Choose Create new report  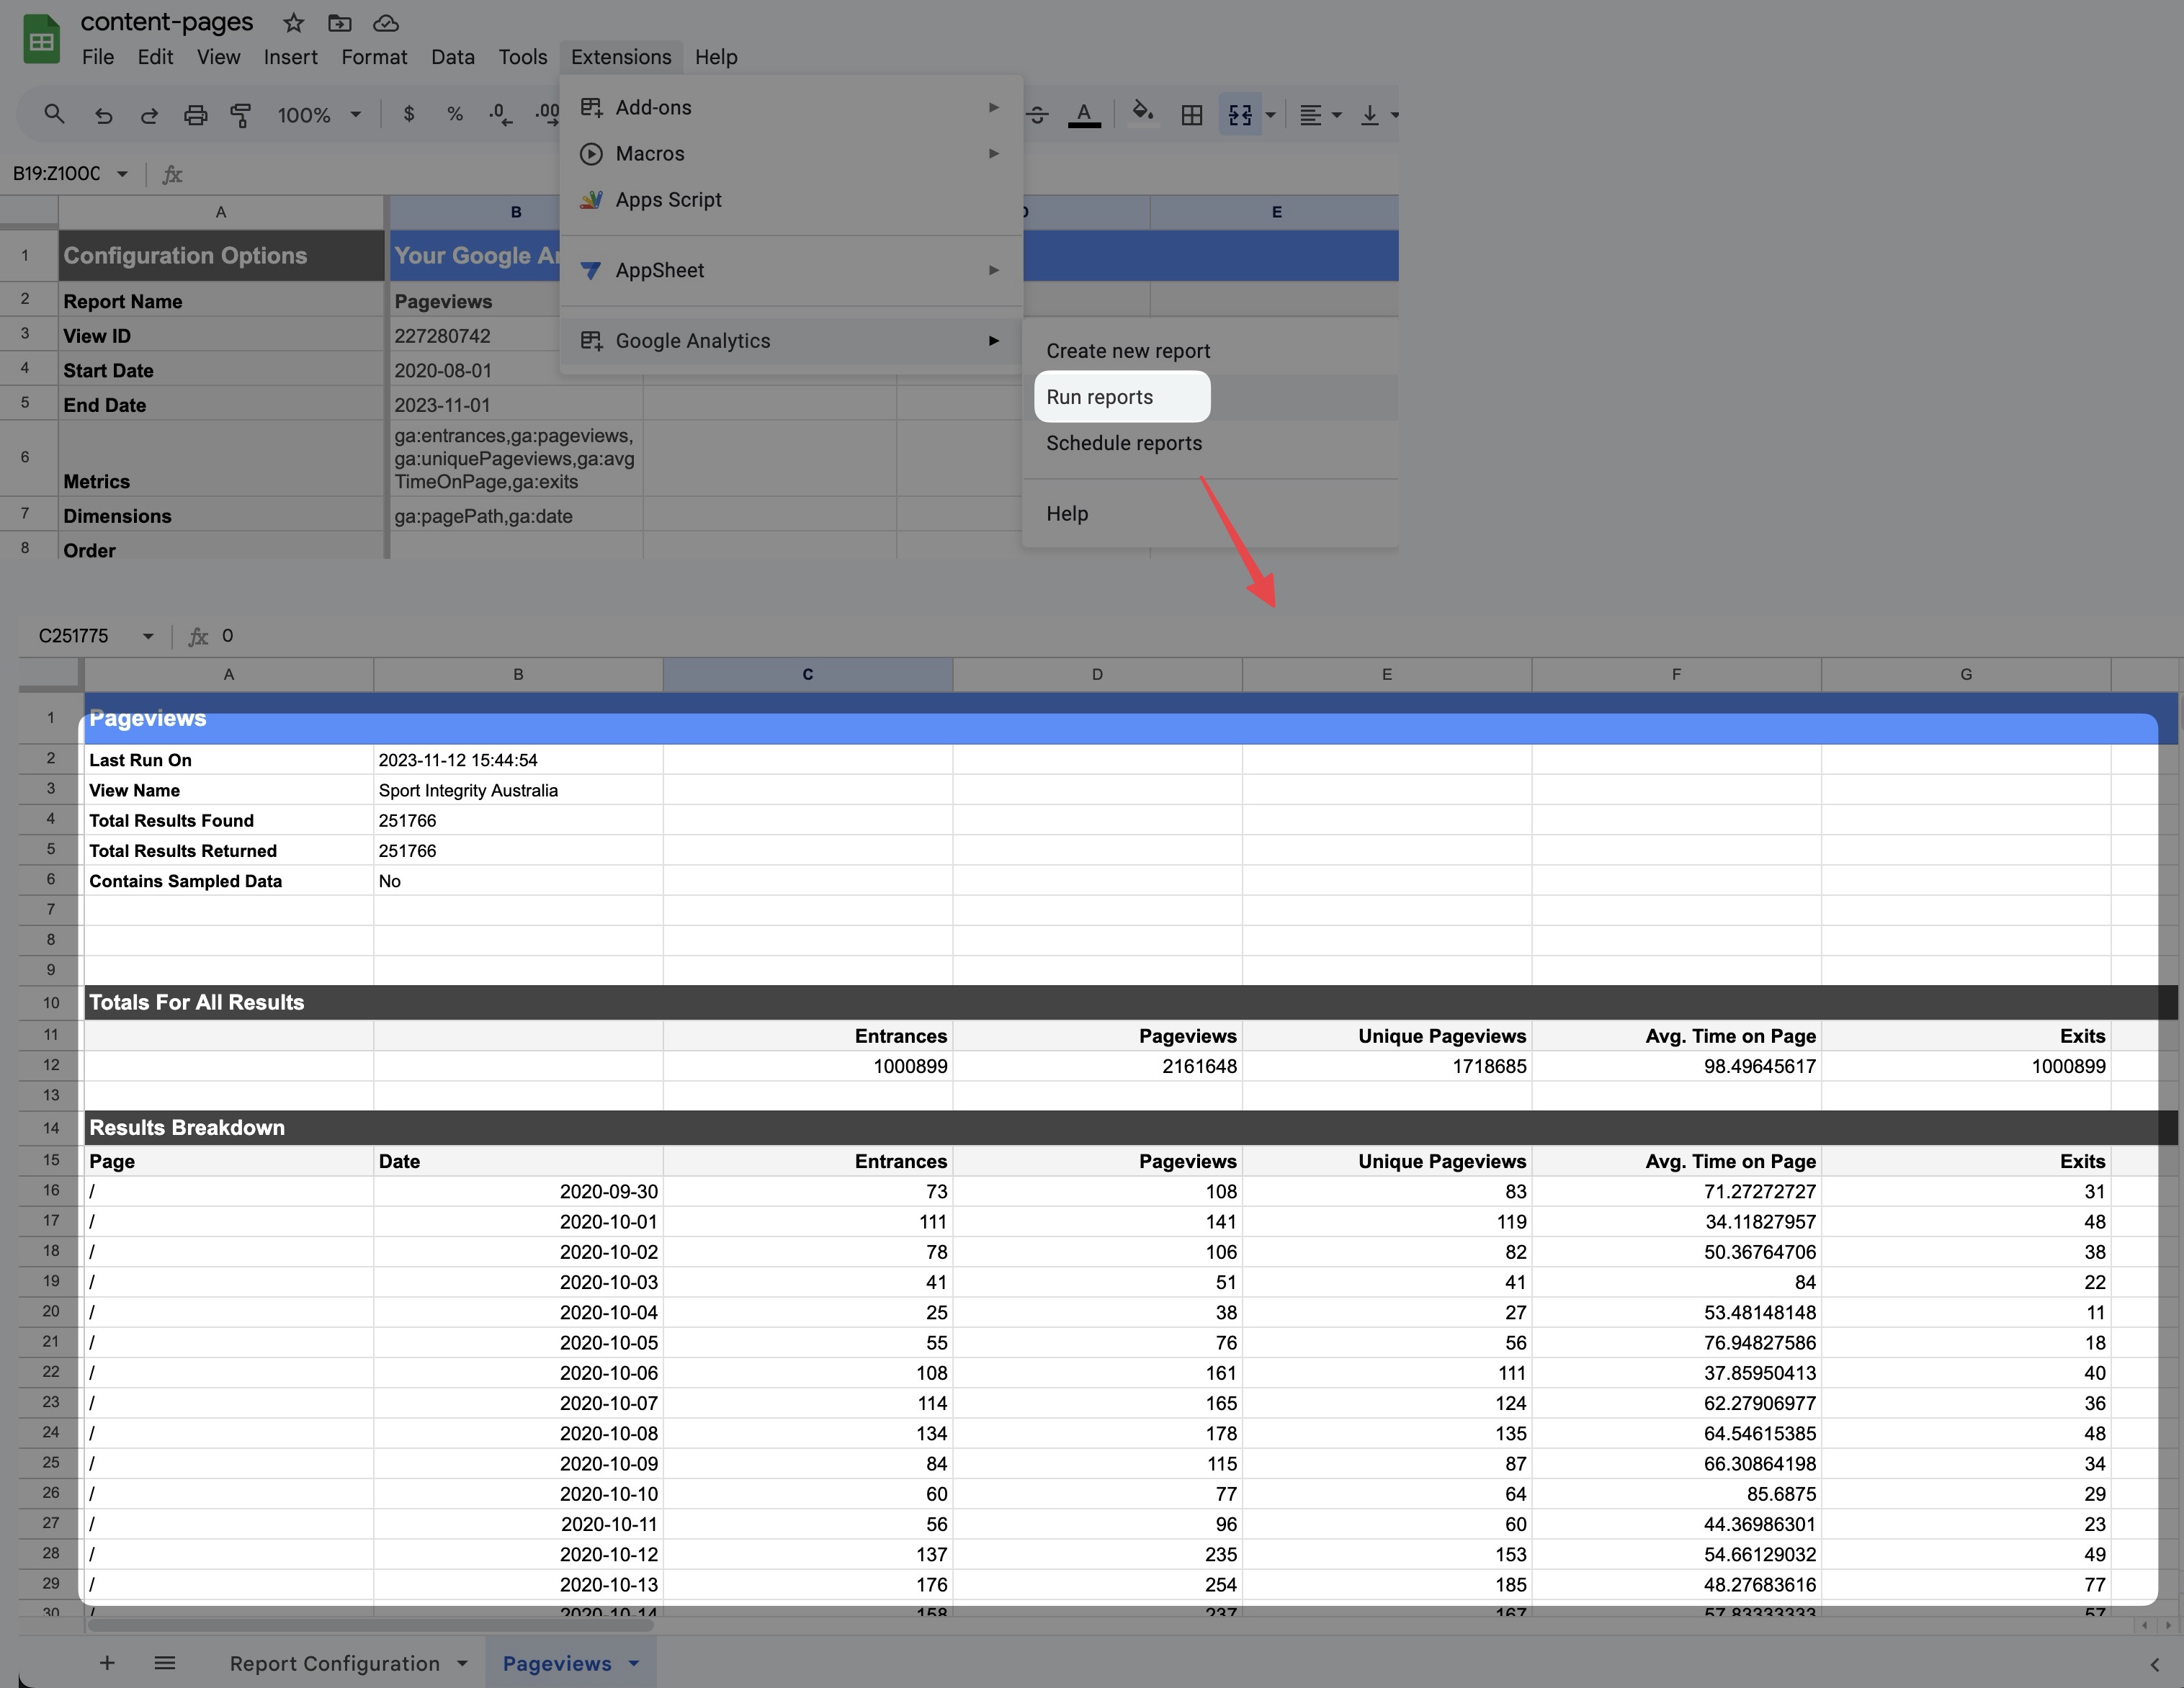1209,351
